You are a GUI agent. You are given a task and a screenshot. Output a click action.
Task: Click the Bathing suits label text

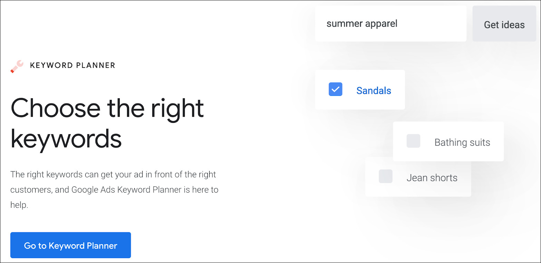462,143
